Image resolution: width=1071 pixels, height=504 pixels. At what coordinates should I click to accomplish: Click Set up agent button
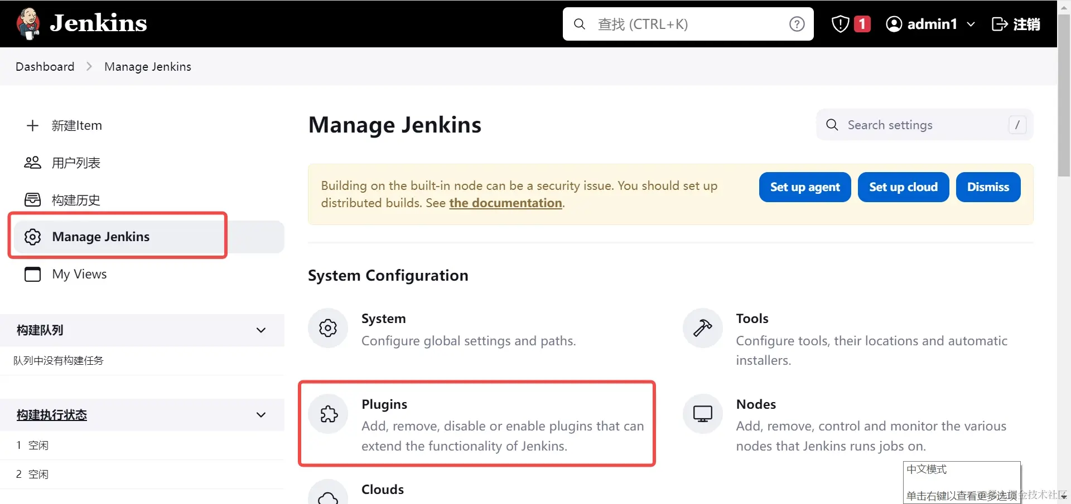click(x=804, y=187)
